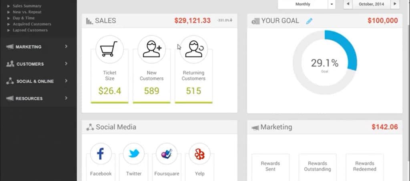Open the Facebook social media icon
Viewport: 410px width, 181px height.
(100, 154)
